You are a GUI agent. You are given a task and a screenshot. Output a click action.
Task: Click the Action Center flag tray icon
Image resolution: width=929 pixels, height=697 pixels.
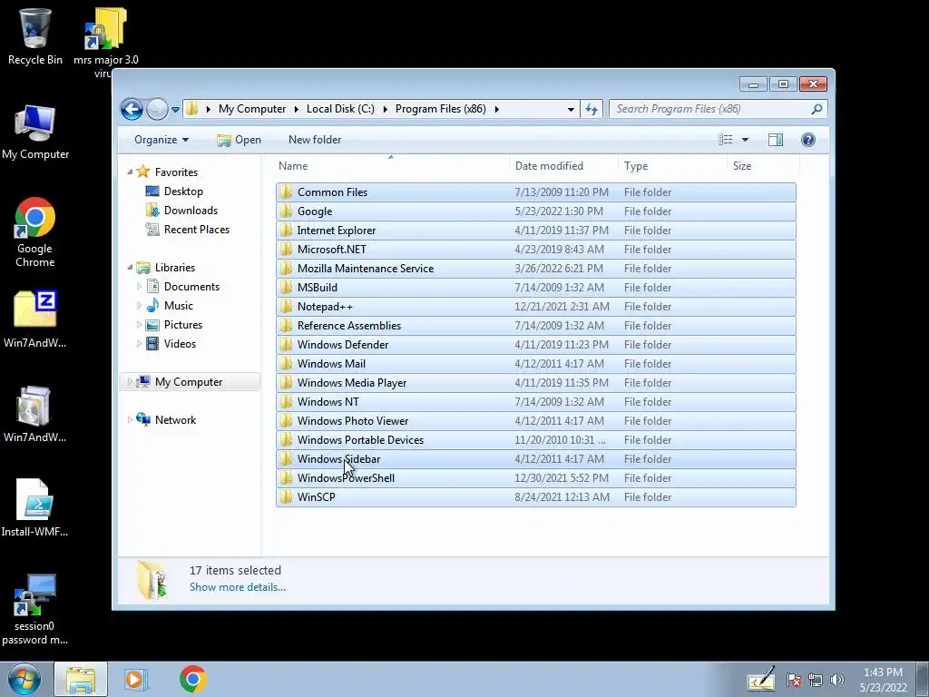tap(794, 680)
